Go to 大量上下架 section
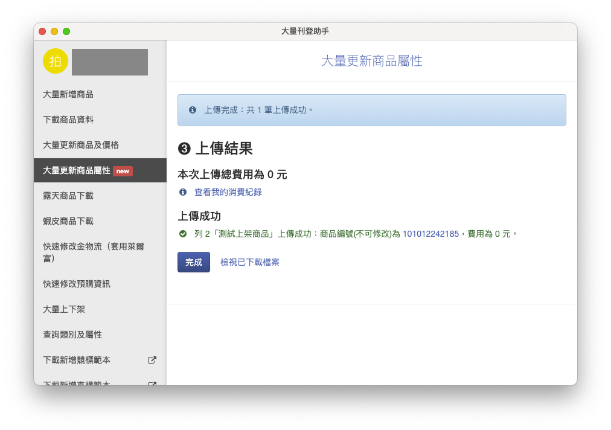The image size is (611, 430). [x=64, y=309]
